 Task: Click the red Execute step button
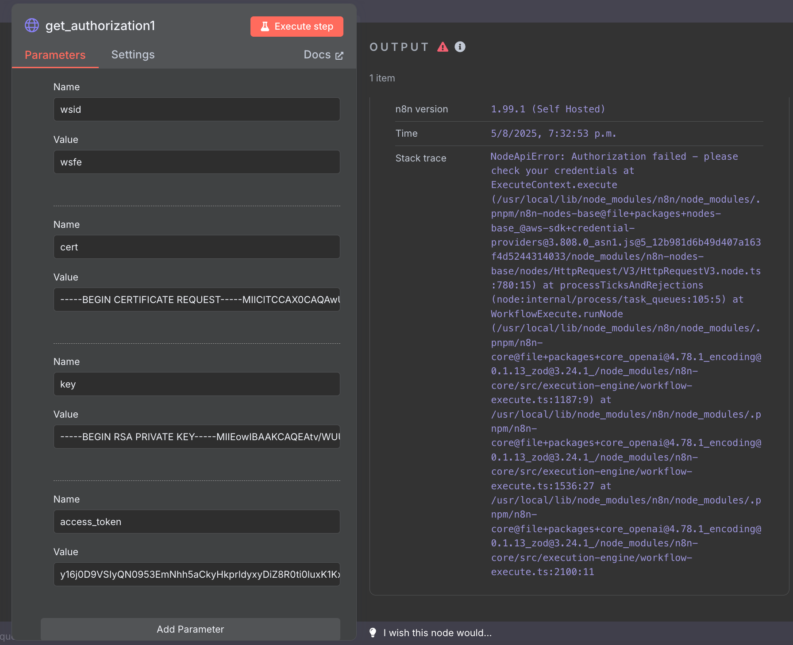click(296, 27)
